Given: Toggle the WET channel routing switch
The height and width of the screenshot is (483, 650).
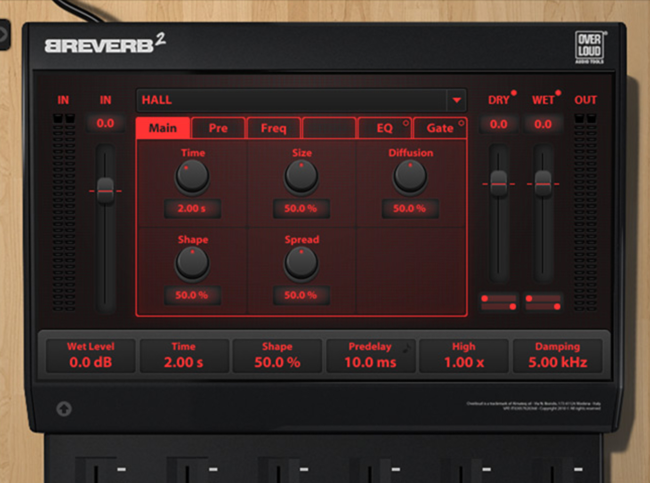Looking at the screenshot, I should 543,303.
